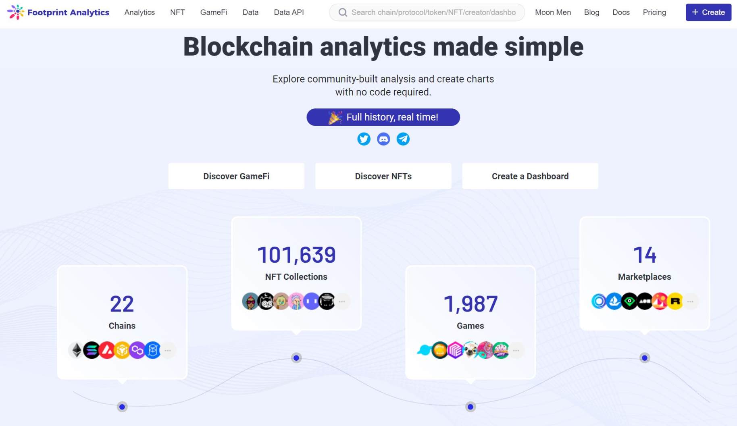Open the GameFi menu item
This screenshot has width=737, height=426.
click(214, 12)
